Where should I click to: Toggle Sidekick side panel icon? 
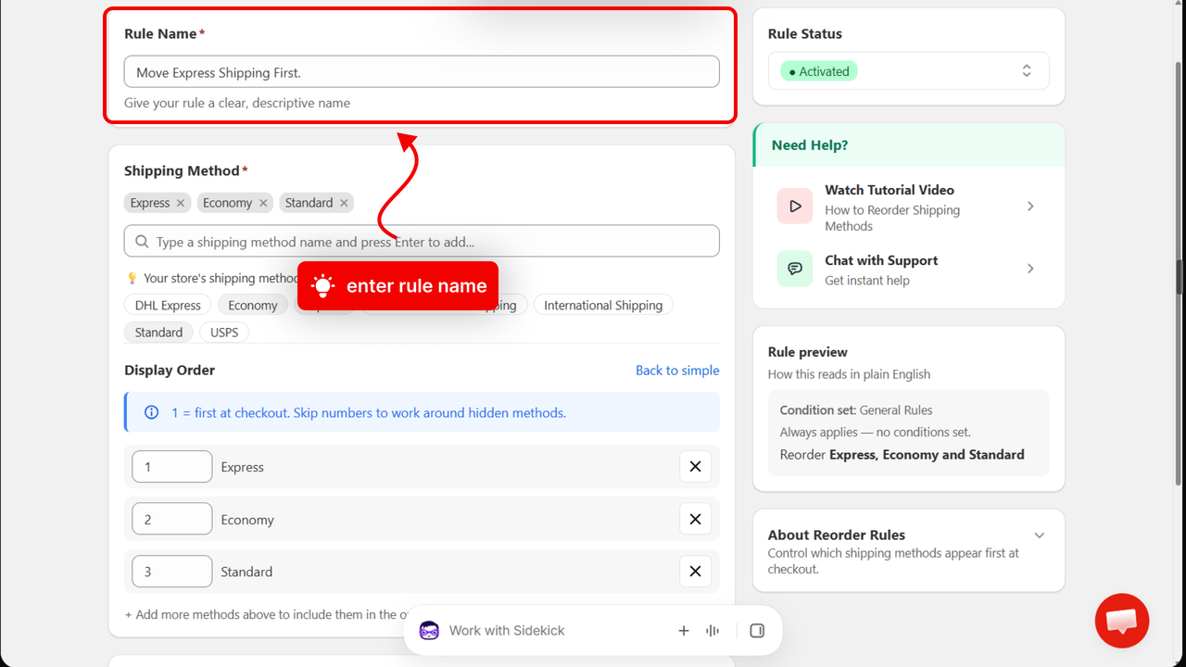(757, 631)
